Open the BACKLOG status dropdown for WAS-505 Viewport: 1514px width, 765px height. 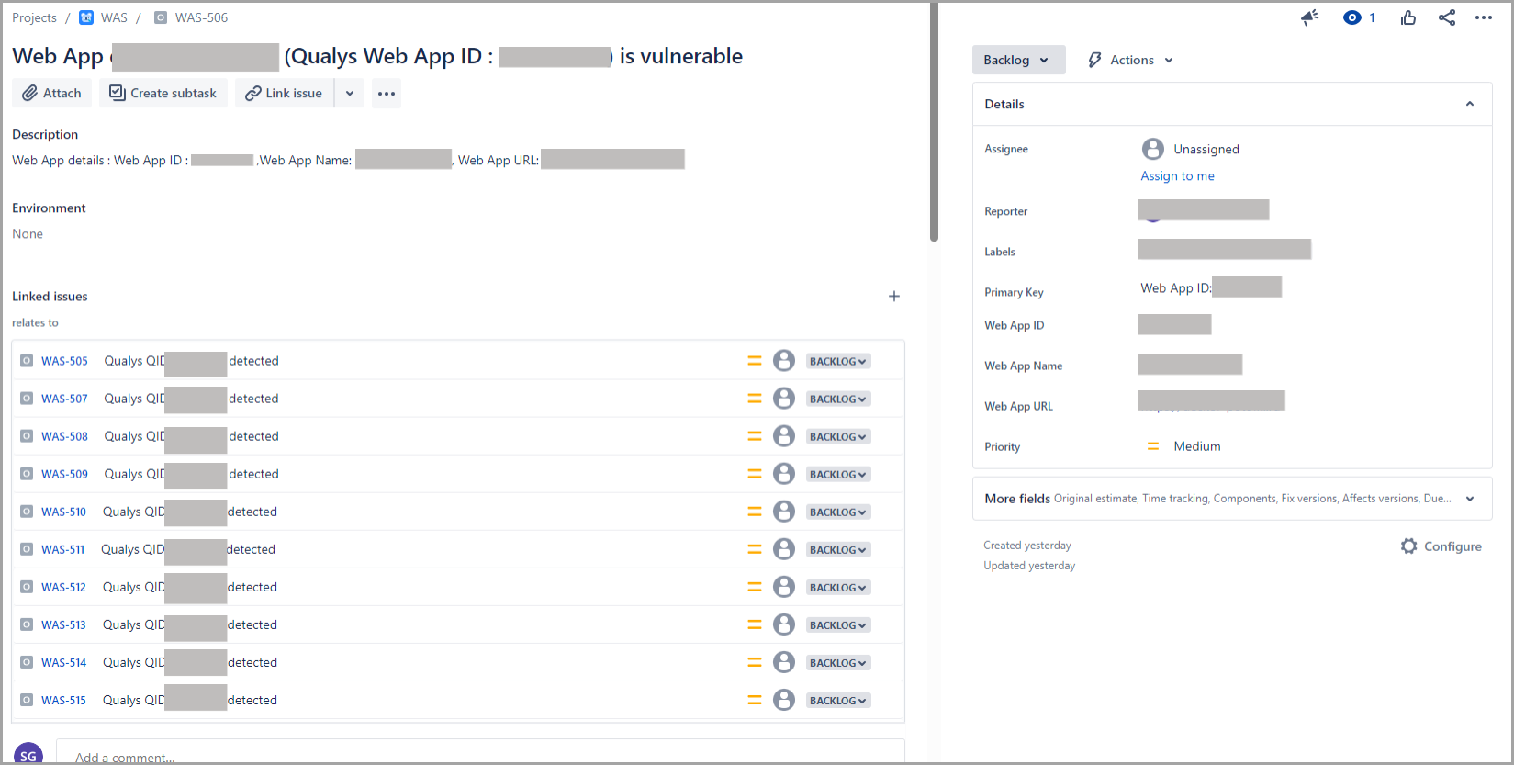838,361
